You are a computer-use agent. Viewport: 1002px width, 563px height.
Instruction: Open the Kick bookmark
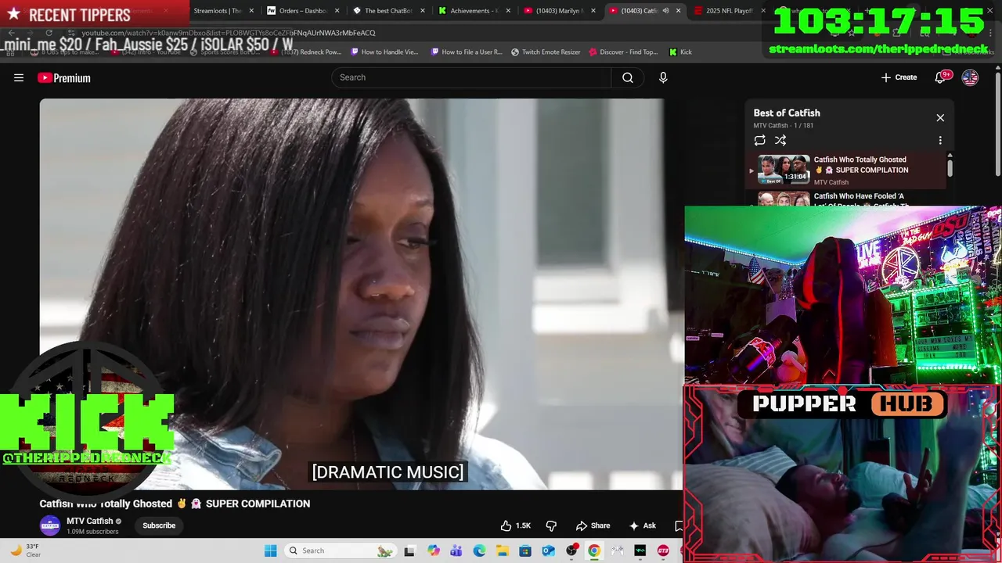(680, 52)
